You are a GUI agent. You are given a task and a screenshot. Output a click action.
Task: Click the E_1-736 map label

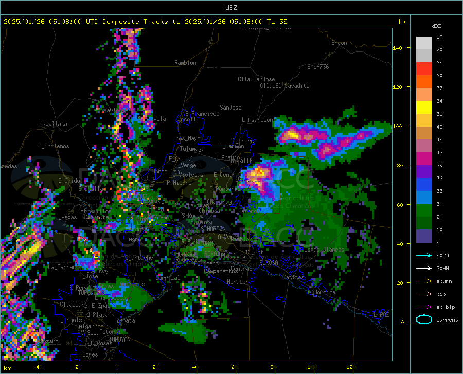[x=318, y=67]
